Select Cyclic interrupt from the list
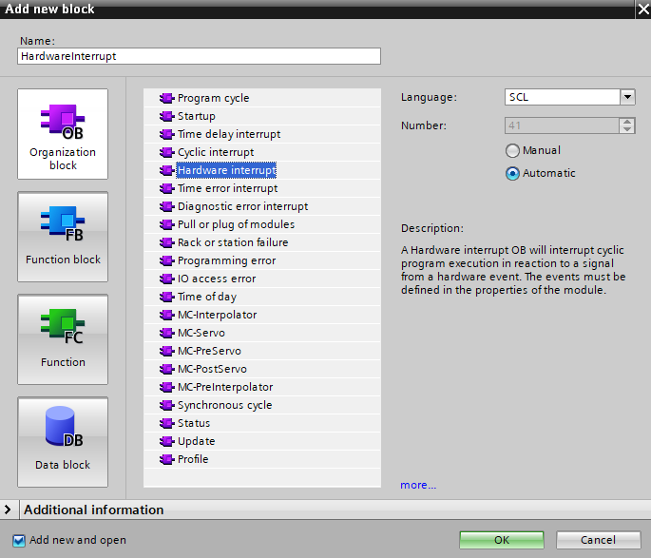 pos(216,152)
